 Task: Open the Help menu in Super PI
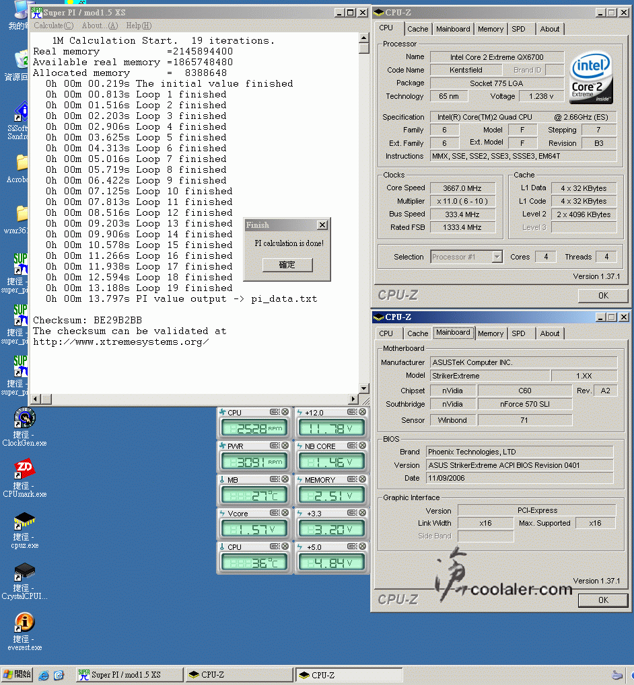(x=139, y=26)
